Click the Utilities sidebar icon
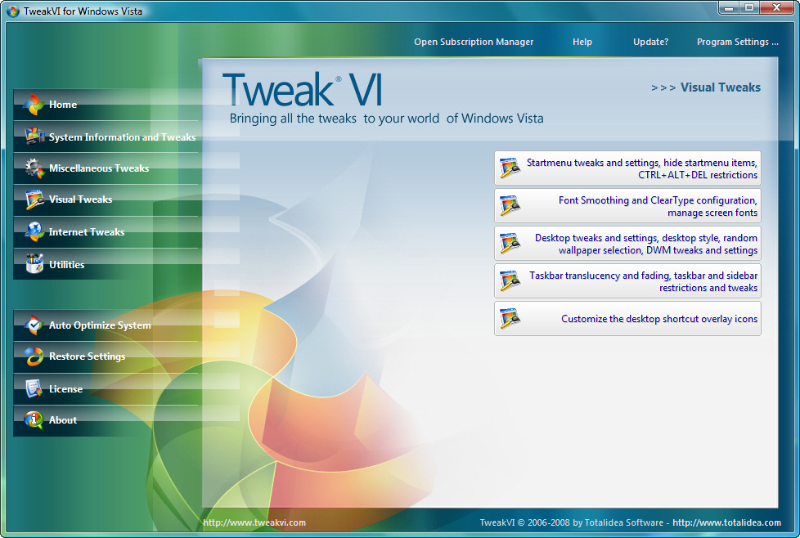The image size is (800, 538). [x=34, y=264]
